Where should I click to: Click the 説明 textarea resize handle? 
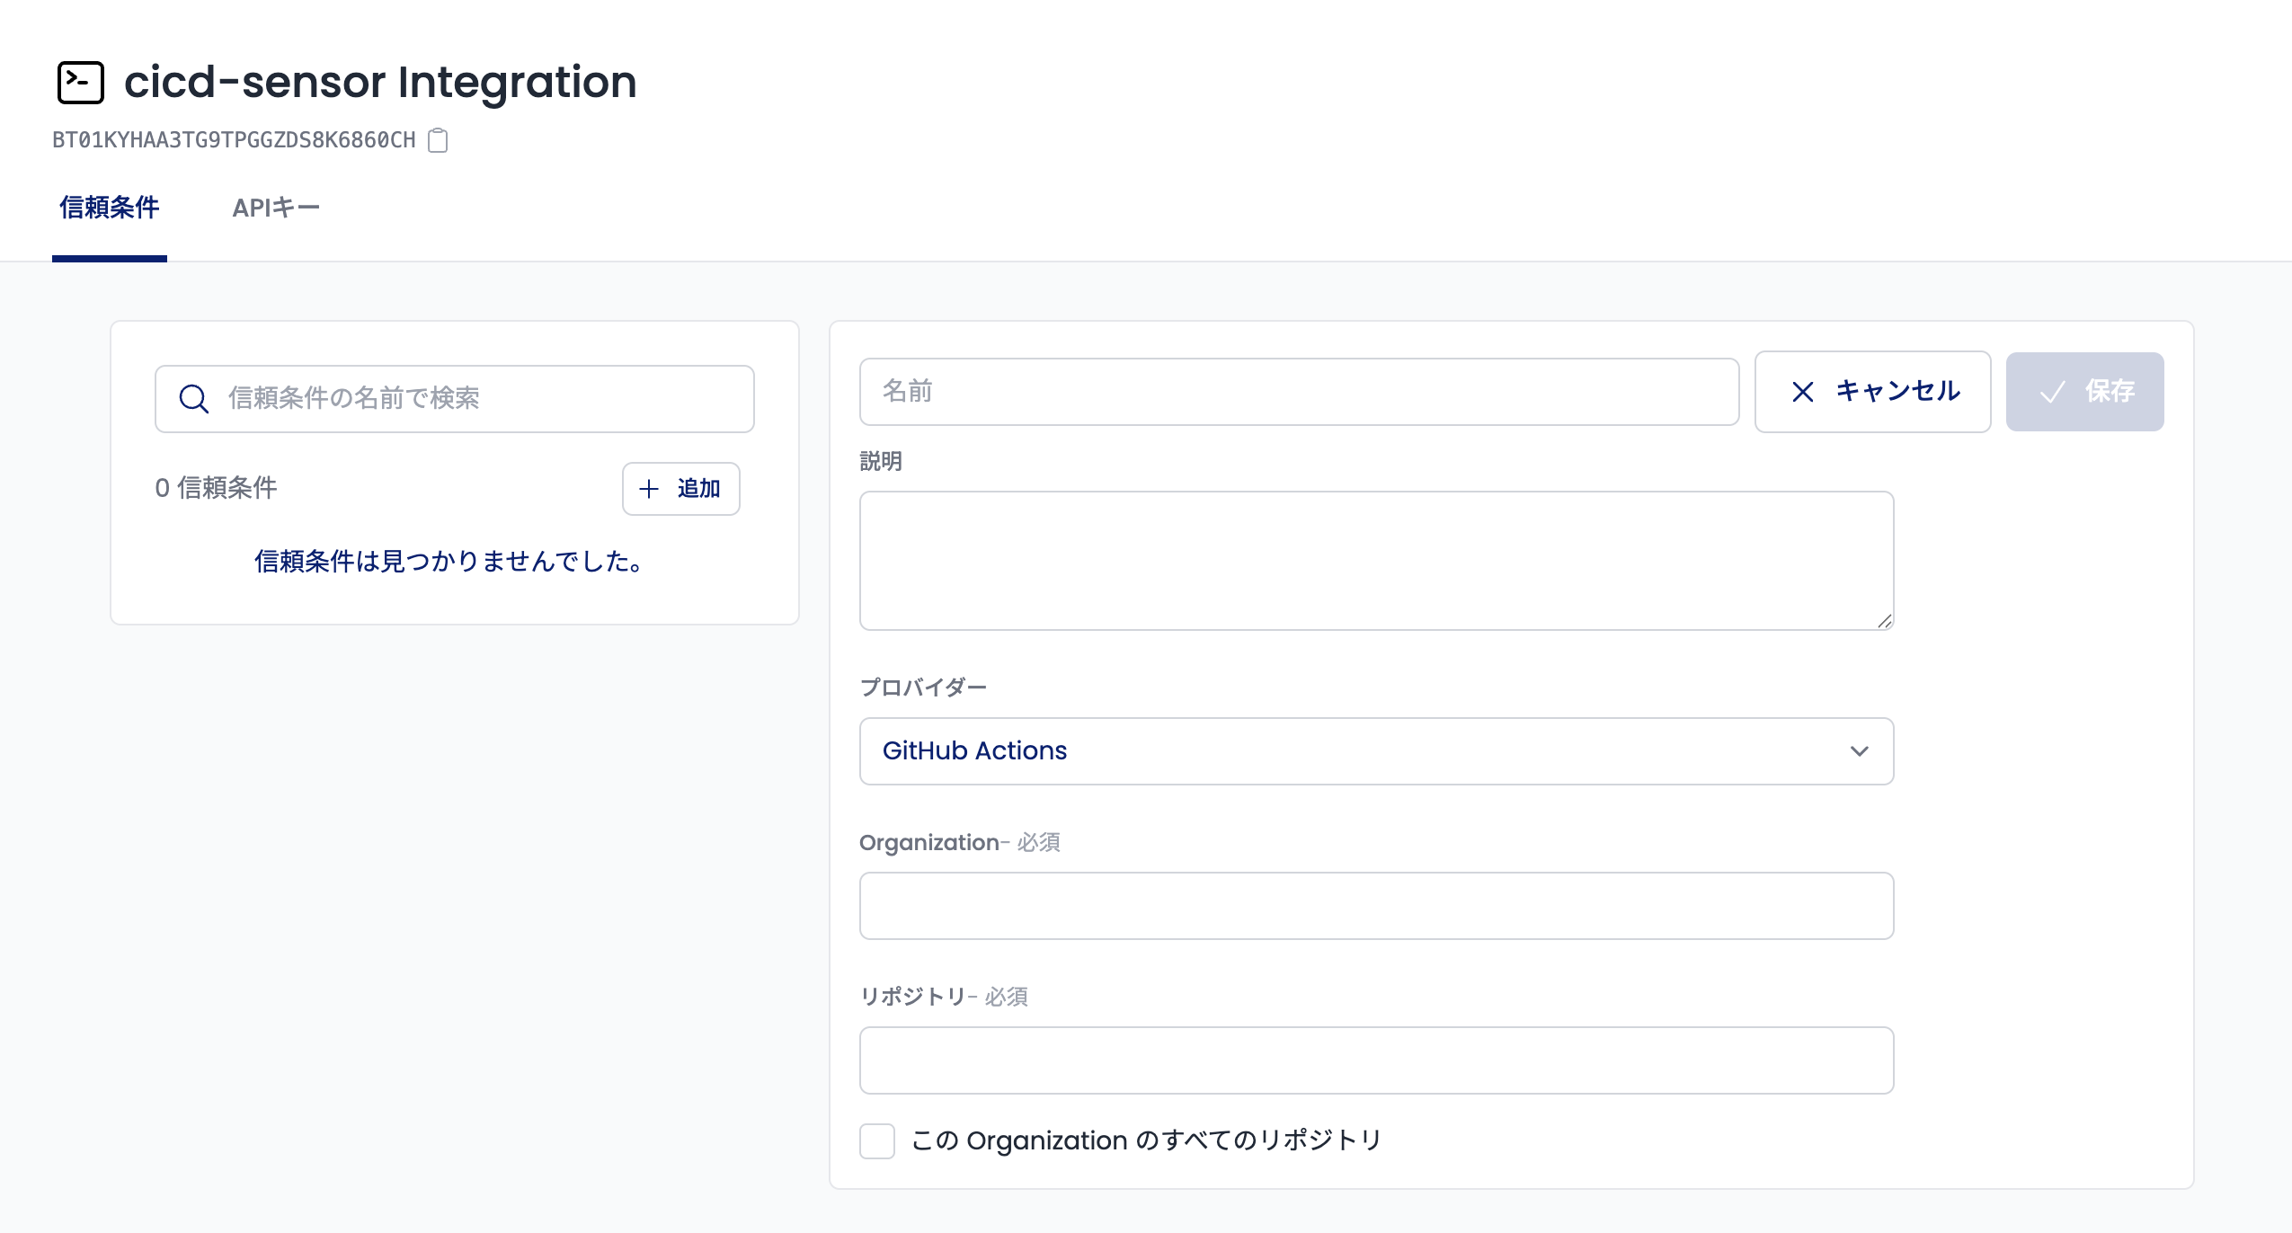point(1884,620)
